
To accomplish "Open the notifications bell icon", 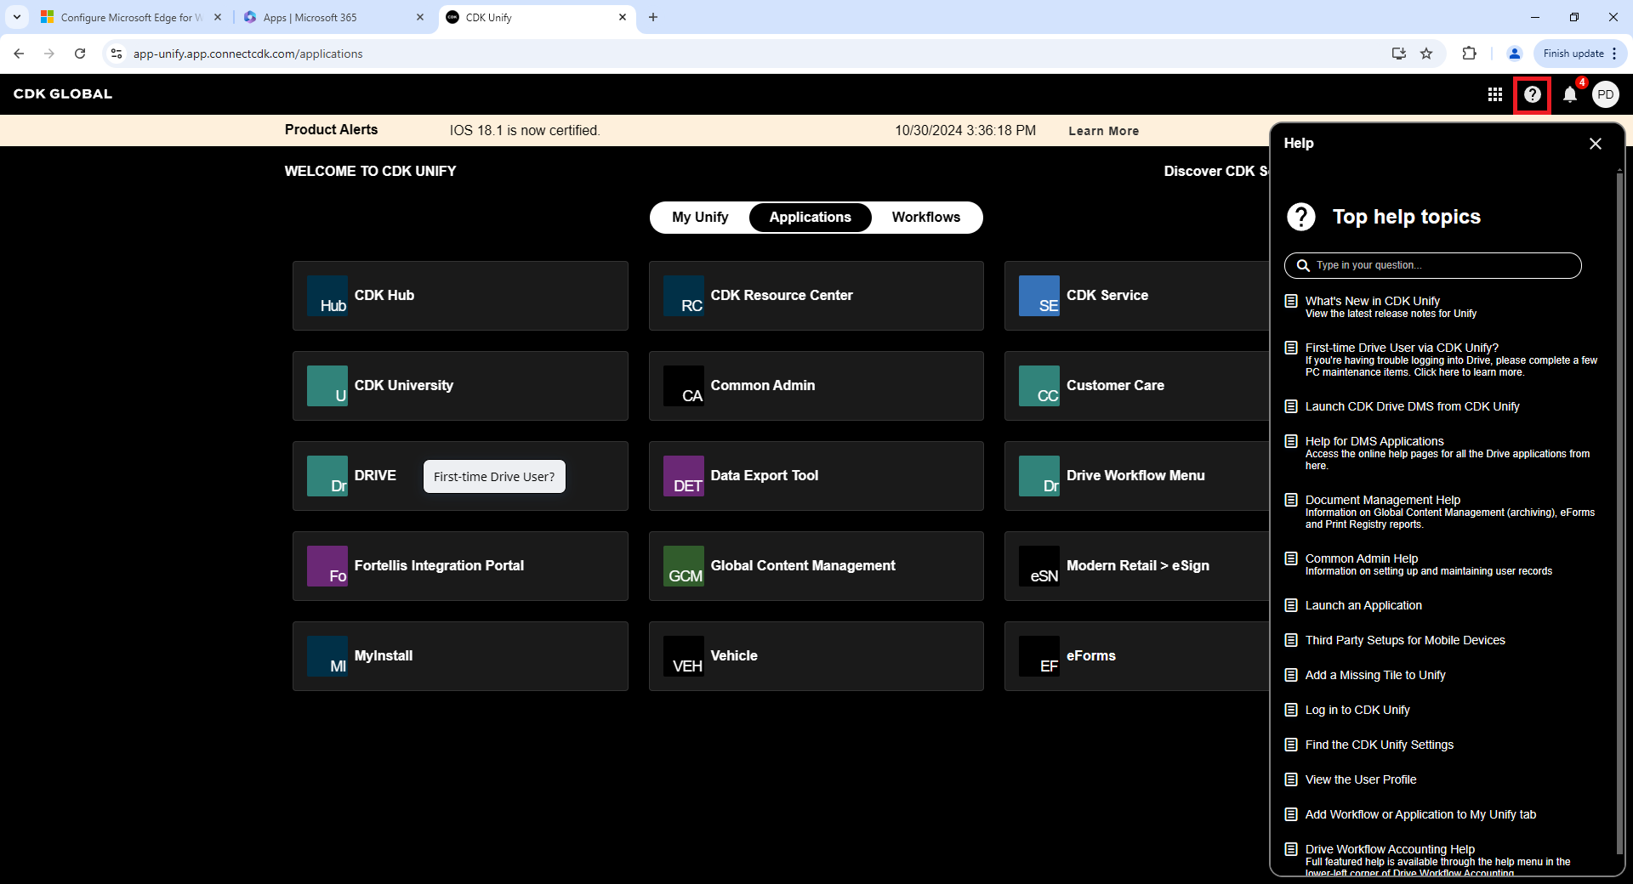I will pyautogui.click(x=1570, y=94).
